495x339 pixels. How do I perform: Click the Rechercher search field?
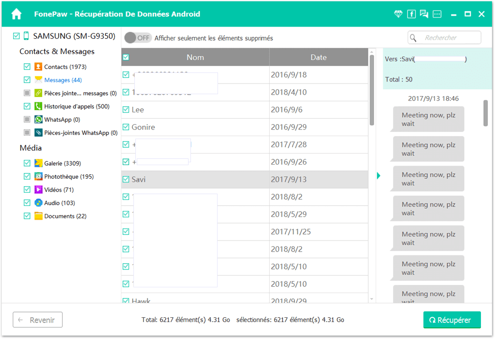[444, 38]
